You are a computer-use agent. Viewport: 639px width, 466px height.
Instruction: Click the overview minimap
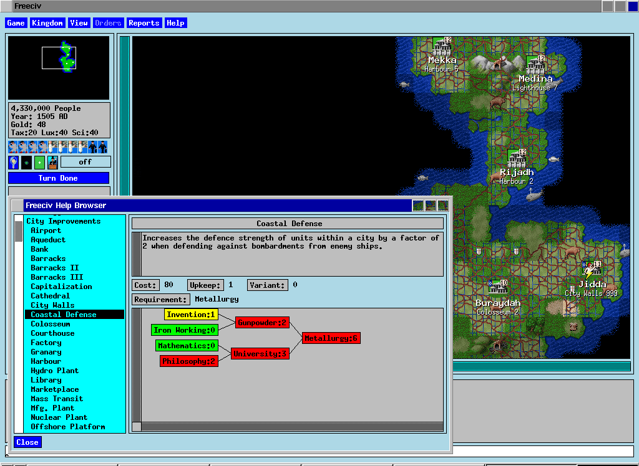pos(59,68)
